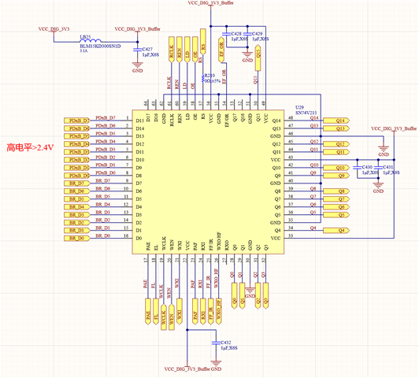This screenshot has height=378, width=419.
Task: Select resistor R210 symbol
Action: pyautogui.click(x=203, y=78)
